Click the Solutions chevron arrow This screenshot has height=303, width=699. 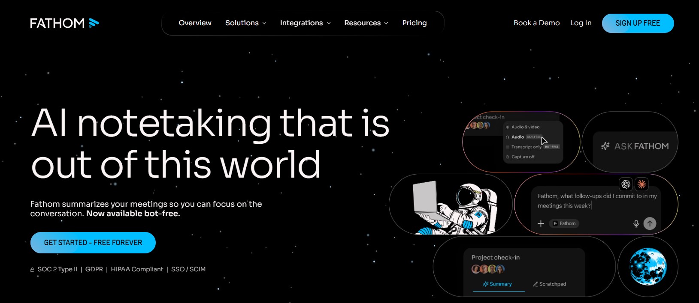(x=264, y=24)
